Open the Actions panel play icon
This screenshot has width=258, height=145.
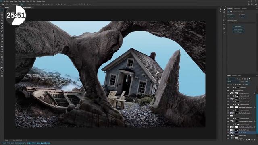click(x=225, y=9)
